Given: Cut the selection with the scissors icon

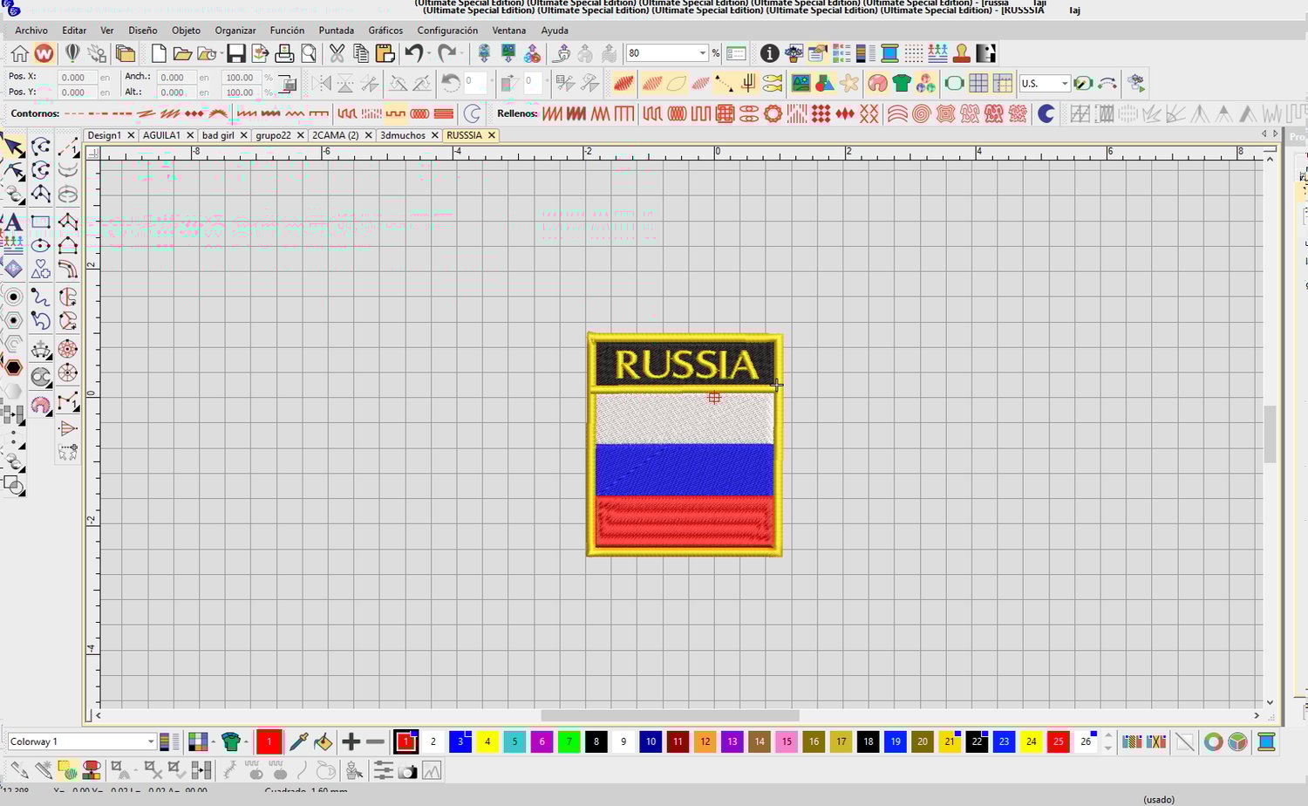Looking at the screenshot, I should tap(337, 54).
